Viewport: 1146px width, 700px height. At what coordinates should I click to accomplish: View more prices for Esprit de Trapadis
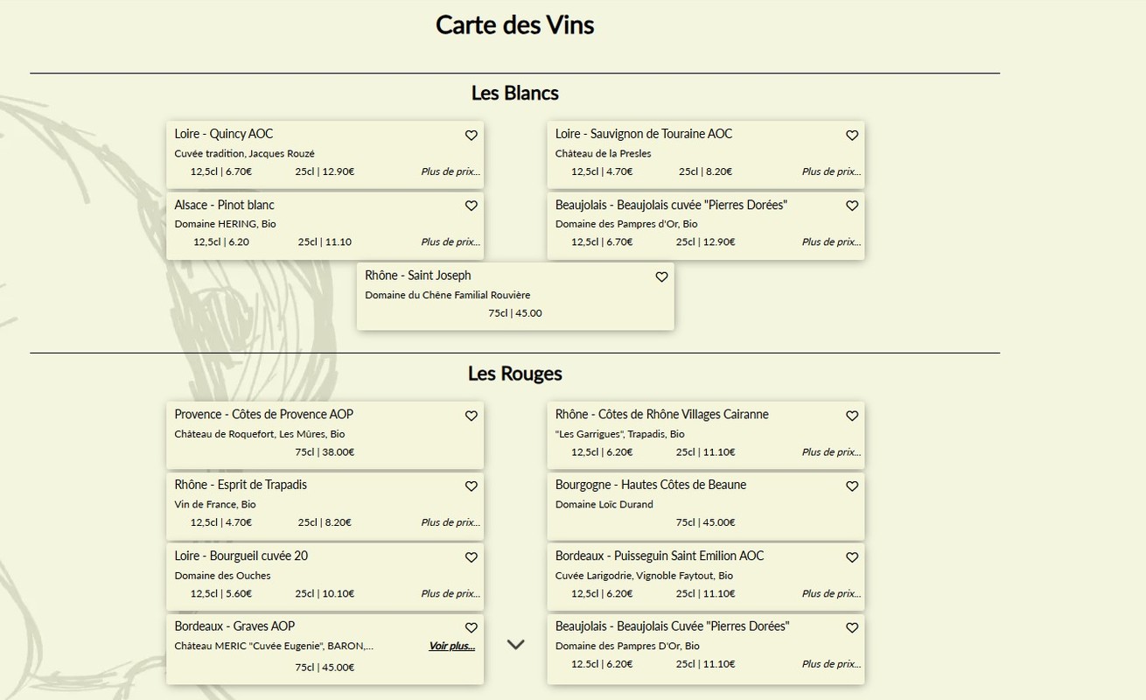click(x=451, y=522)
